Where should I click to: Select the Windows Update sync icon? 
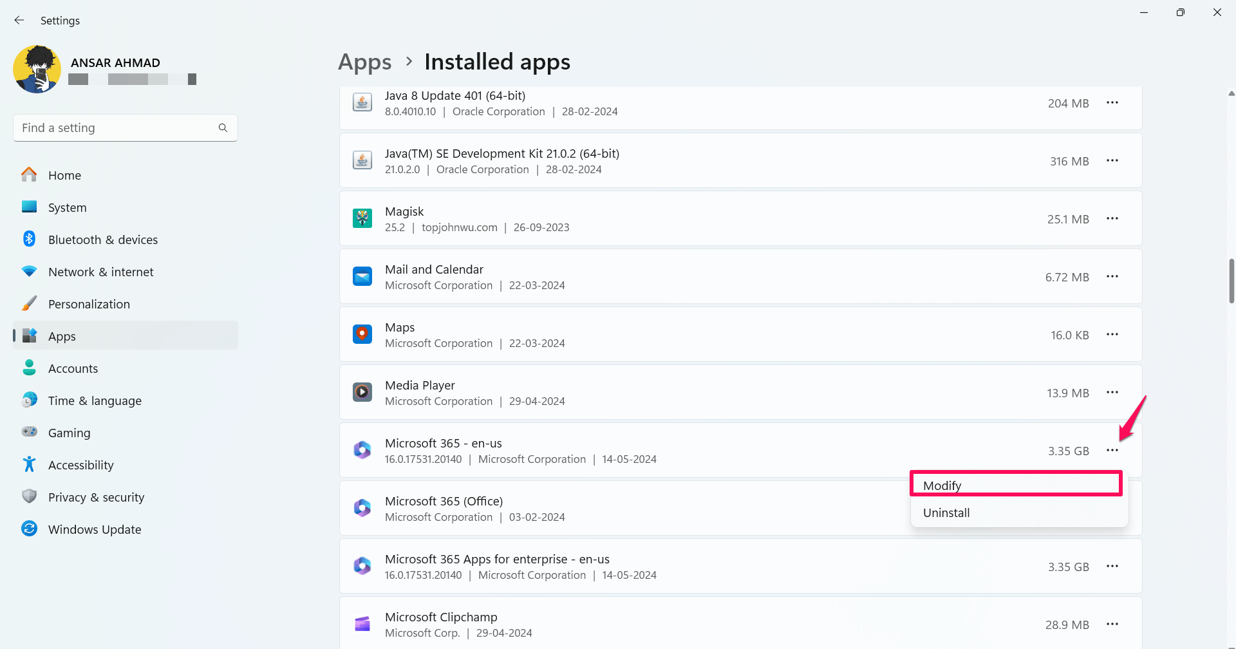(x=30, y=529)
